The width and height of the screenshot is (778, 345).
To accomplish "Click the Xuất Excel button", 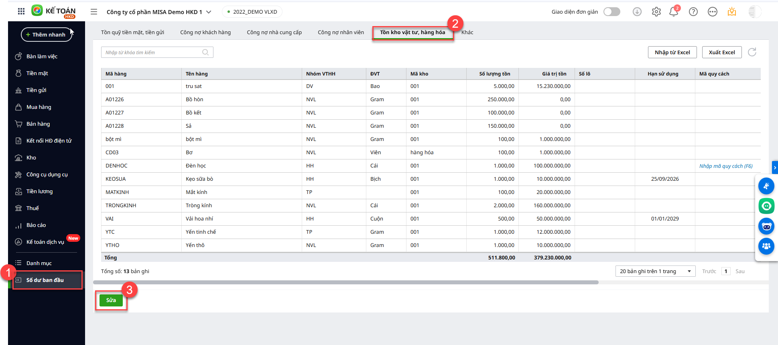I will (721, 52).
